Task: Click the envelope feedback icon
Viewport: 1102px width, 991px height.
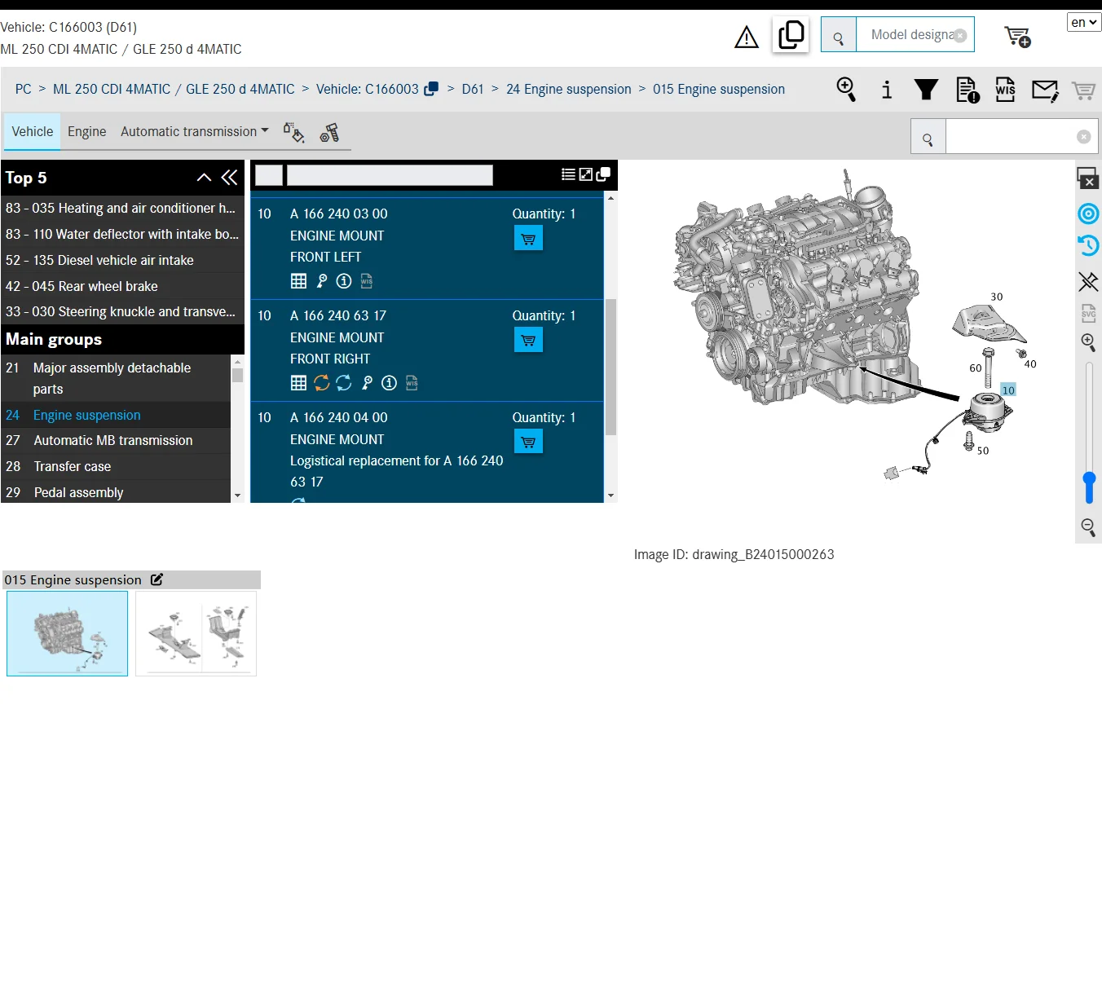Action: (1045, 90)
